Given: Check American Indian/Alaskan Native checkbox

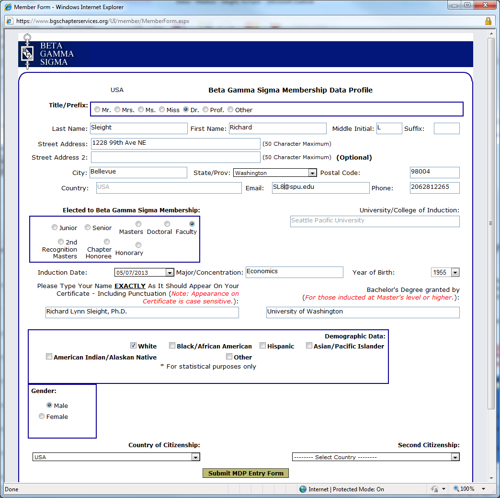Looking at the screenshot, I should pyautogui.click(x=49, y=357).
